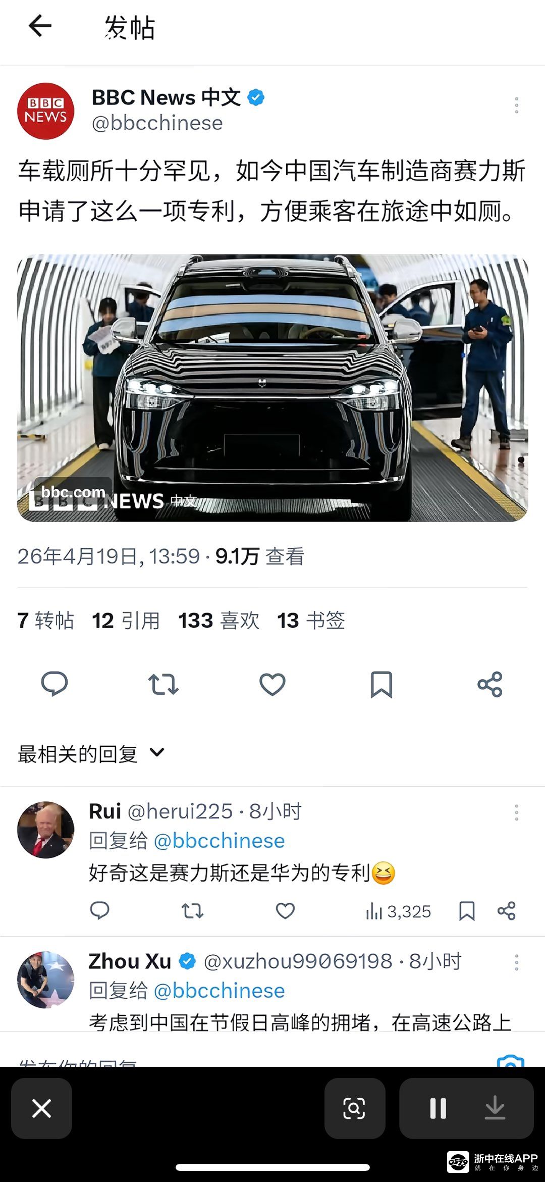This screenshot has width=545, height=1182.
Task: Open options menu for Rui's reply
Action: point(516,812)
